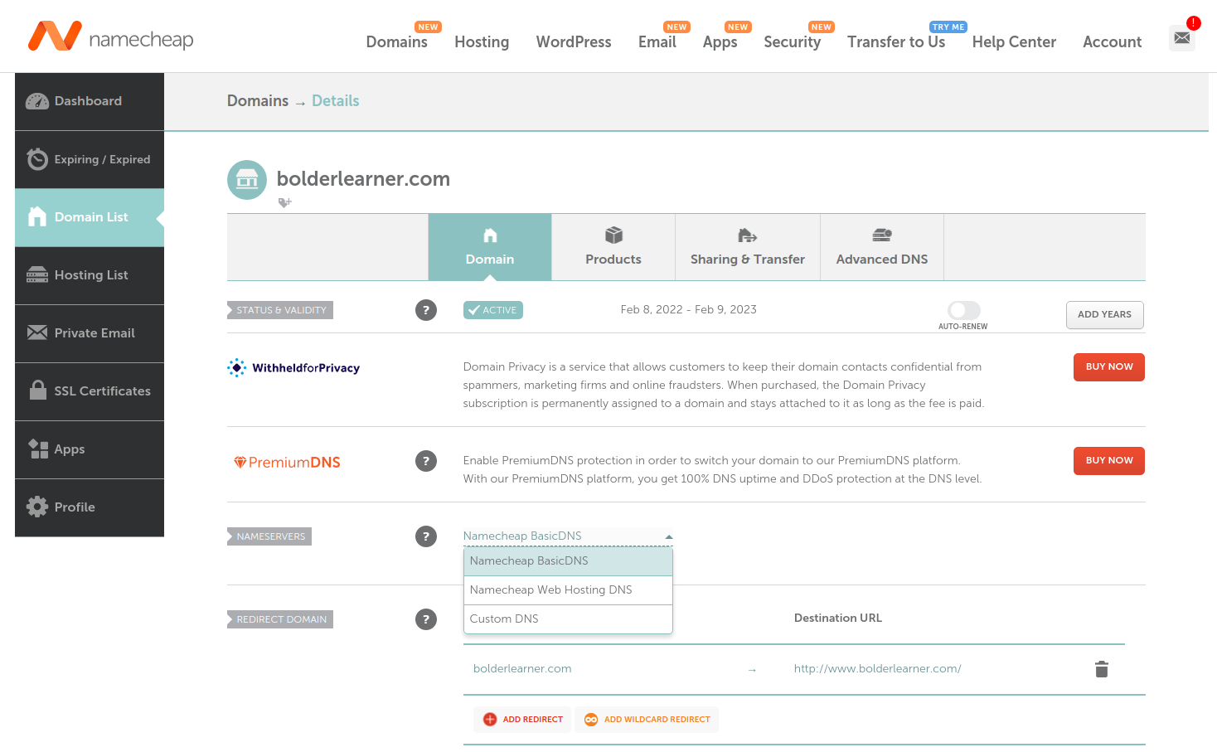The image size is (1217, 752).
Task: Open Transfer to Us menu
Action: tap(896, 42)
